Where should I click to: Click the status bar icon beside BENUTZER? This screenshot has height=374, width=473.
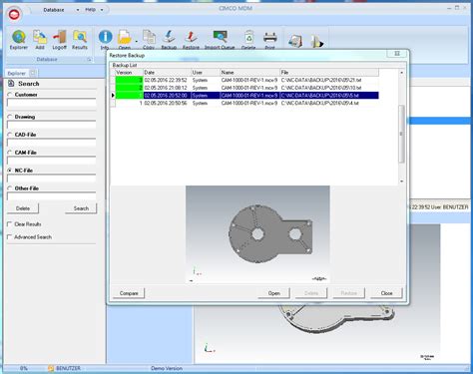click(x=51, y=368)
